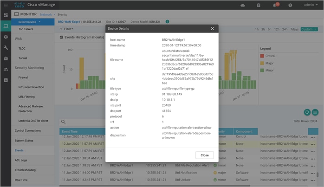The width and height of the screenshot is (324, 187).
Task: Open the hamburger main menu
Action: click(x=6, y=5)
